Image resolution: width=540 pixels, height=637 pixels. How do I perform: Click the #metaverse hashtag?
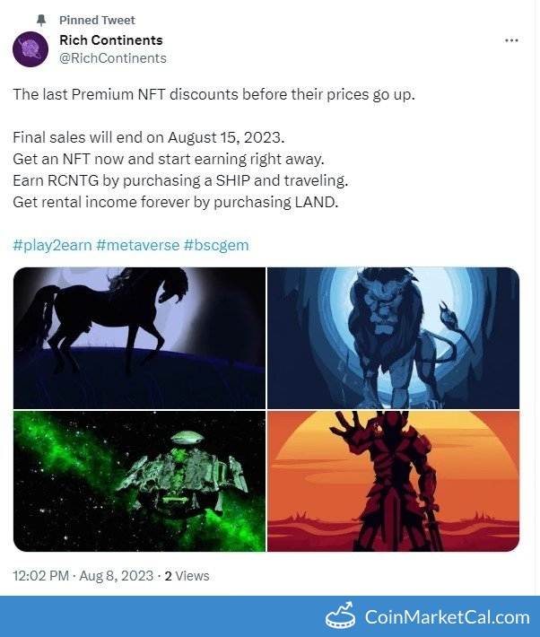pos(138,245)
